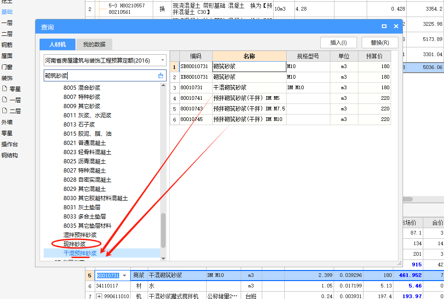Click the tree scrollbar down arrow

(x=163, y=258)
